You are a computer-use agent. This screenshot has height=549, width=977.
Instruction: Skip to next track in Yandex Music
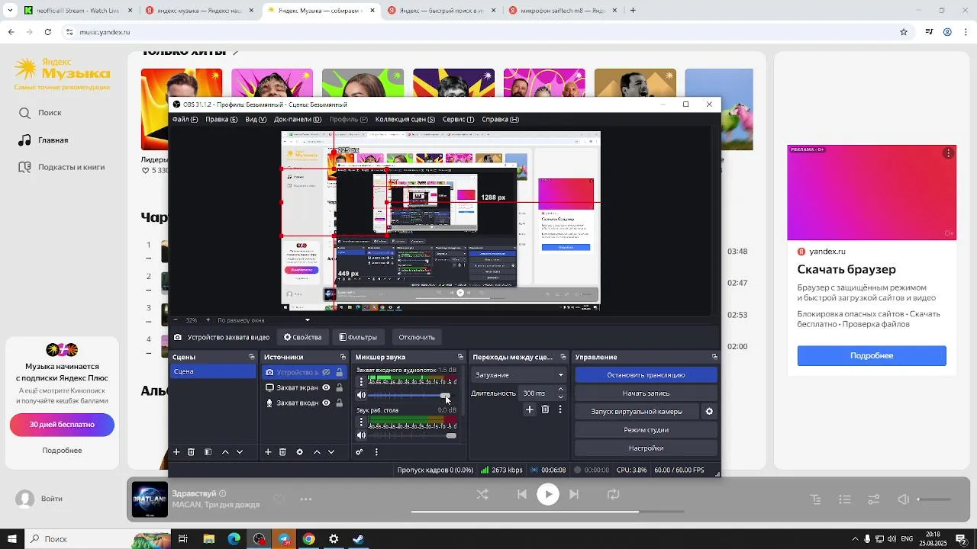tap(574, 494)
